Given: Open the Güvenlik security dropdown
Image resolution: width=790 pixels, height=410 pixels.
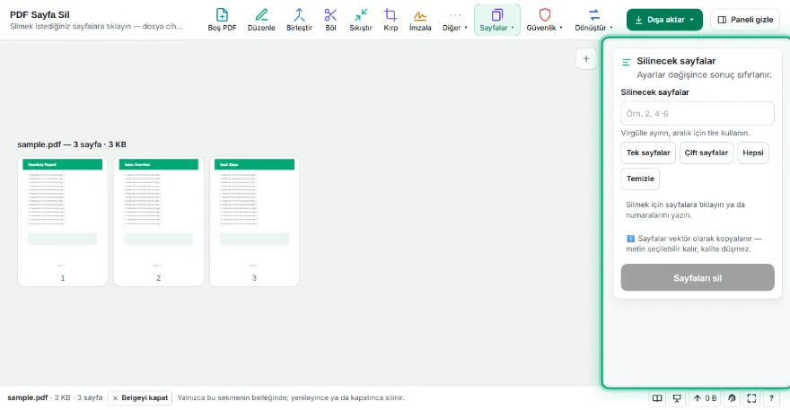Looking at the screenshot, I should pyautogui.click(x=544, y=20).
